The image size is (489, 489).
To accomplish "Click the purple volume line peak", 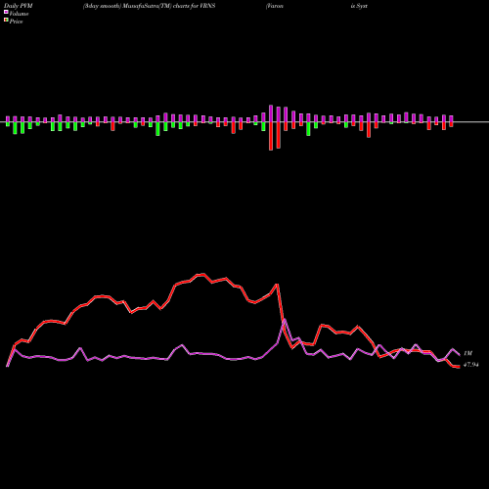I will tap(285, 319).
